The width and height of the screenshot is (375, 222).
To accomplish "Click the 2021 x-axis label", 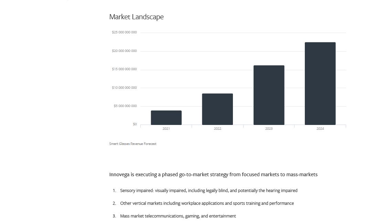I will pos(166,129).
